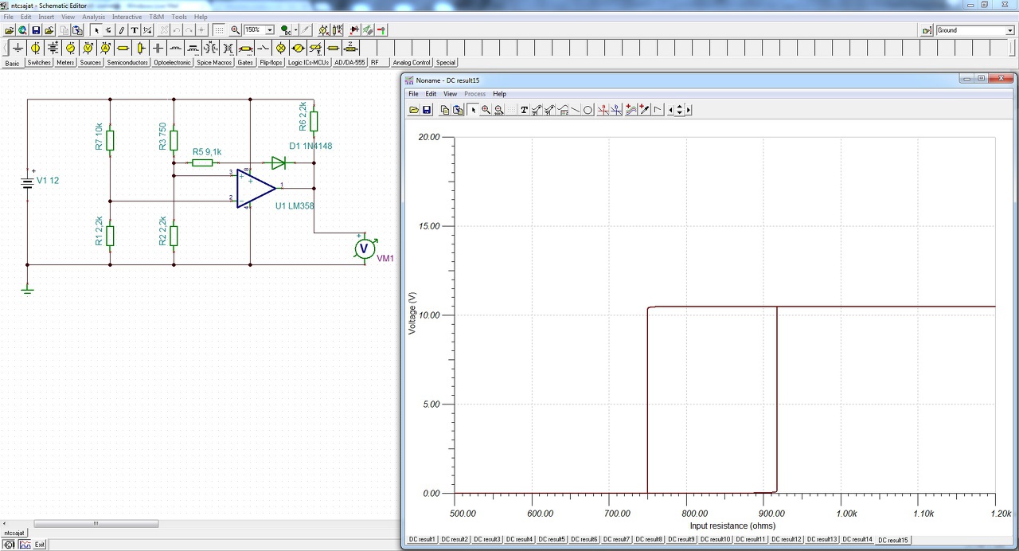The image size is (1019, 551).
Task: Pick the potentiometer component icon
Action: tap(141, 48)
